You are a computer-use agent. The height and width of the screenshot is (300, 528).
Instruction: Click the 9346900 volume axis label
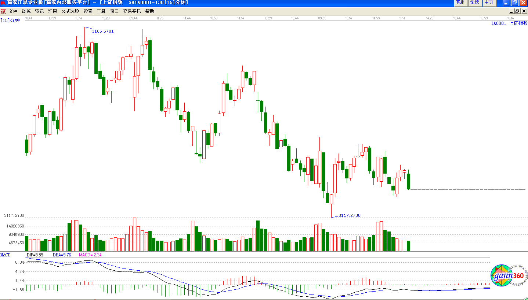pyautogui.click(x=16, y=235)
